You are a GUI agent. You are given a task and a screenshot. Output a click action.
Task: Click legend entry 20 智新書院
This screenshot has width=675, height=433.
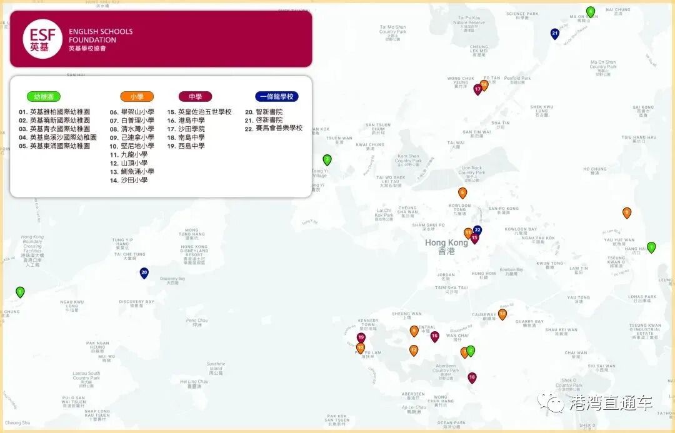pyautogui.click(x=264, y=112)
